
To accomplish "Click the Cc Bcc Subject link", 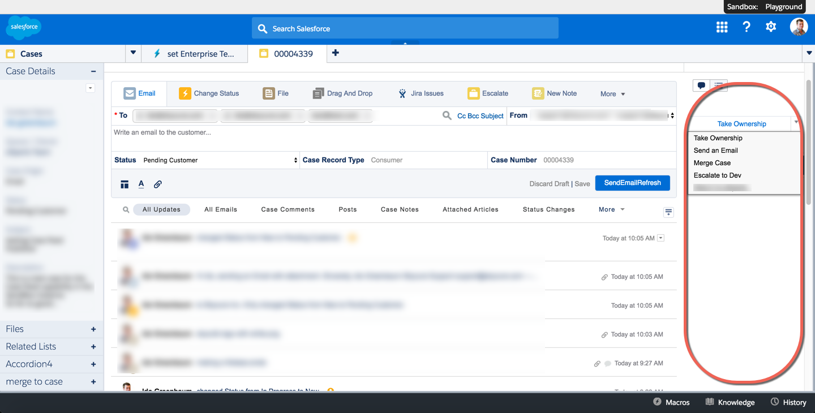I will coord(480,116).
